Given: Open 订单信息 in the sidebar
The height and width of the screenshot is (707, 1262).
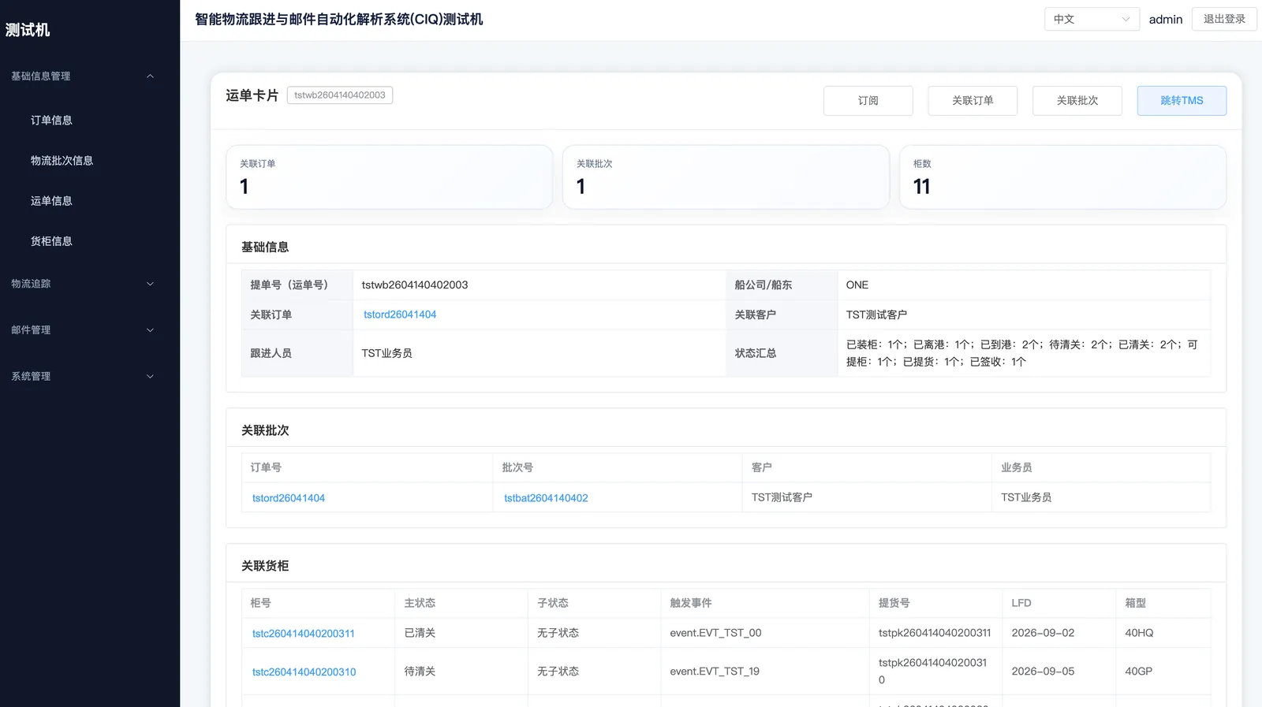Looking at the screenshot, I should pos(51,121).
